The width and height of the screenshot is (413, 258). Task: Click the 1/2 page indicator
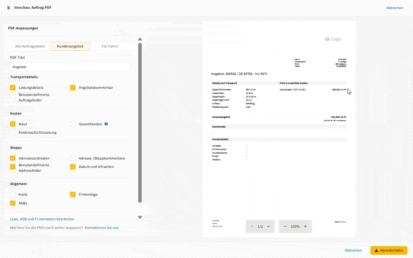pos(260,226)
